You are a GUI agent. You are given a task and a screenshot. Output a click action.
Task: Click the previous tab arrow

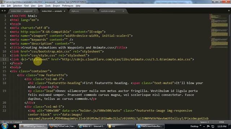2,11
